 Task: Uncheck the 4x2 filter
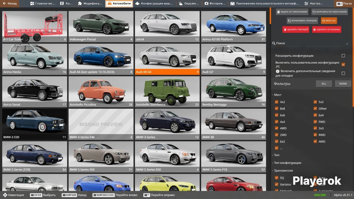[x=277, y=102]
